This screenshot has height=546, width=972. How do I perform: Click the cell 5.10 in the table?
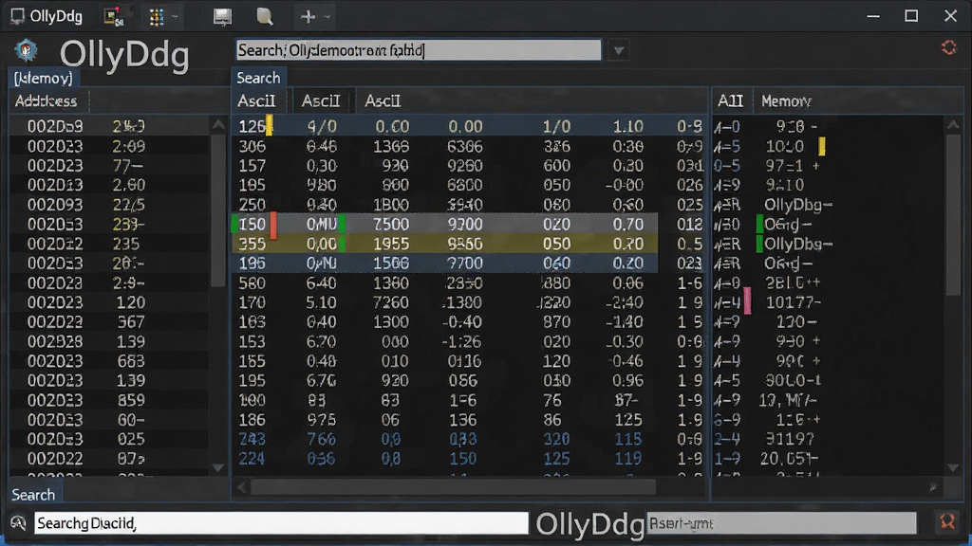(x=322, y=302)
